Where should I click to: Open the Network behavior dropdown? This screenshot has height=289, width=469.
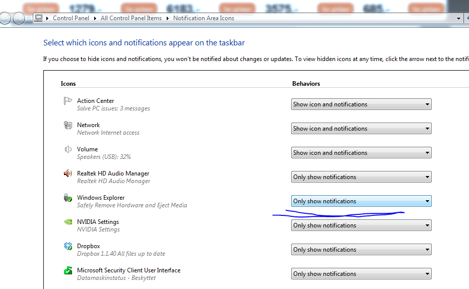(x=361, y=129)
